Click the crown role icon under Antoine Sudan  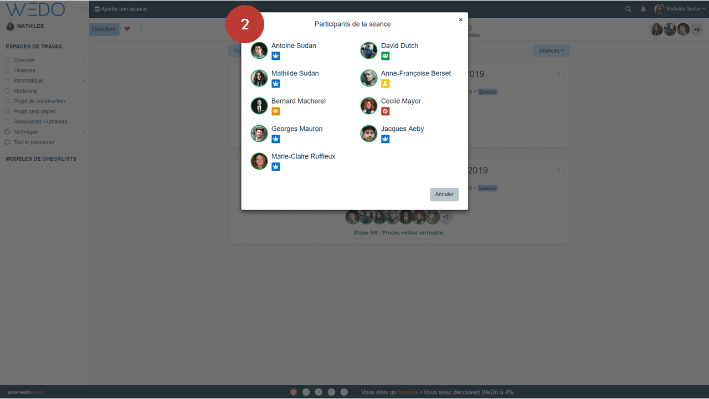point(276,56)
